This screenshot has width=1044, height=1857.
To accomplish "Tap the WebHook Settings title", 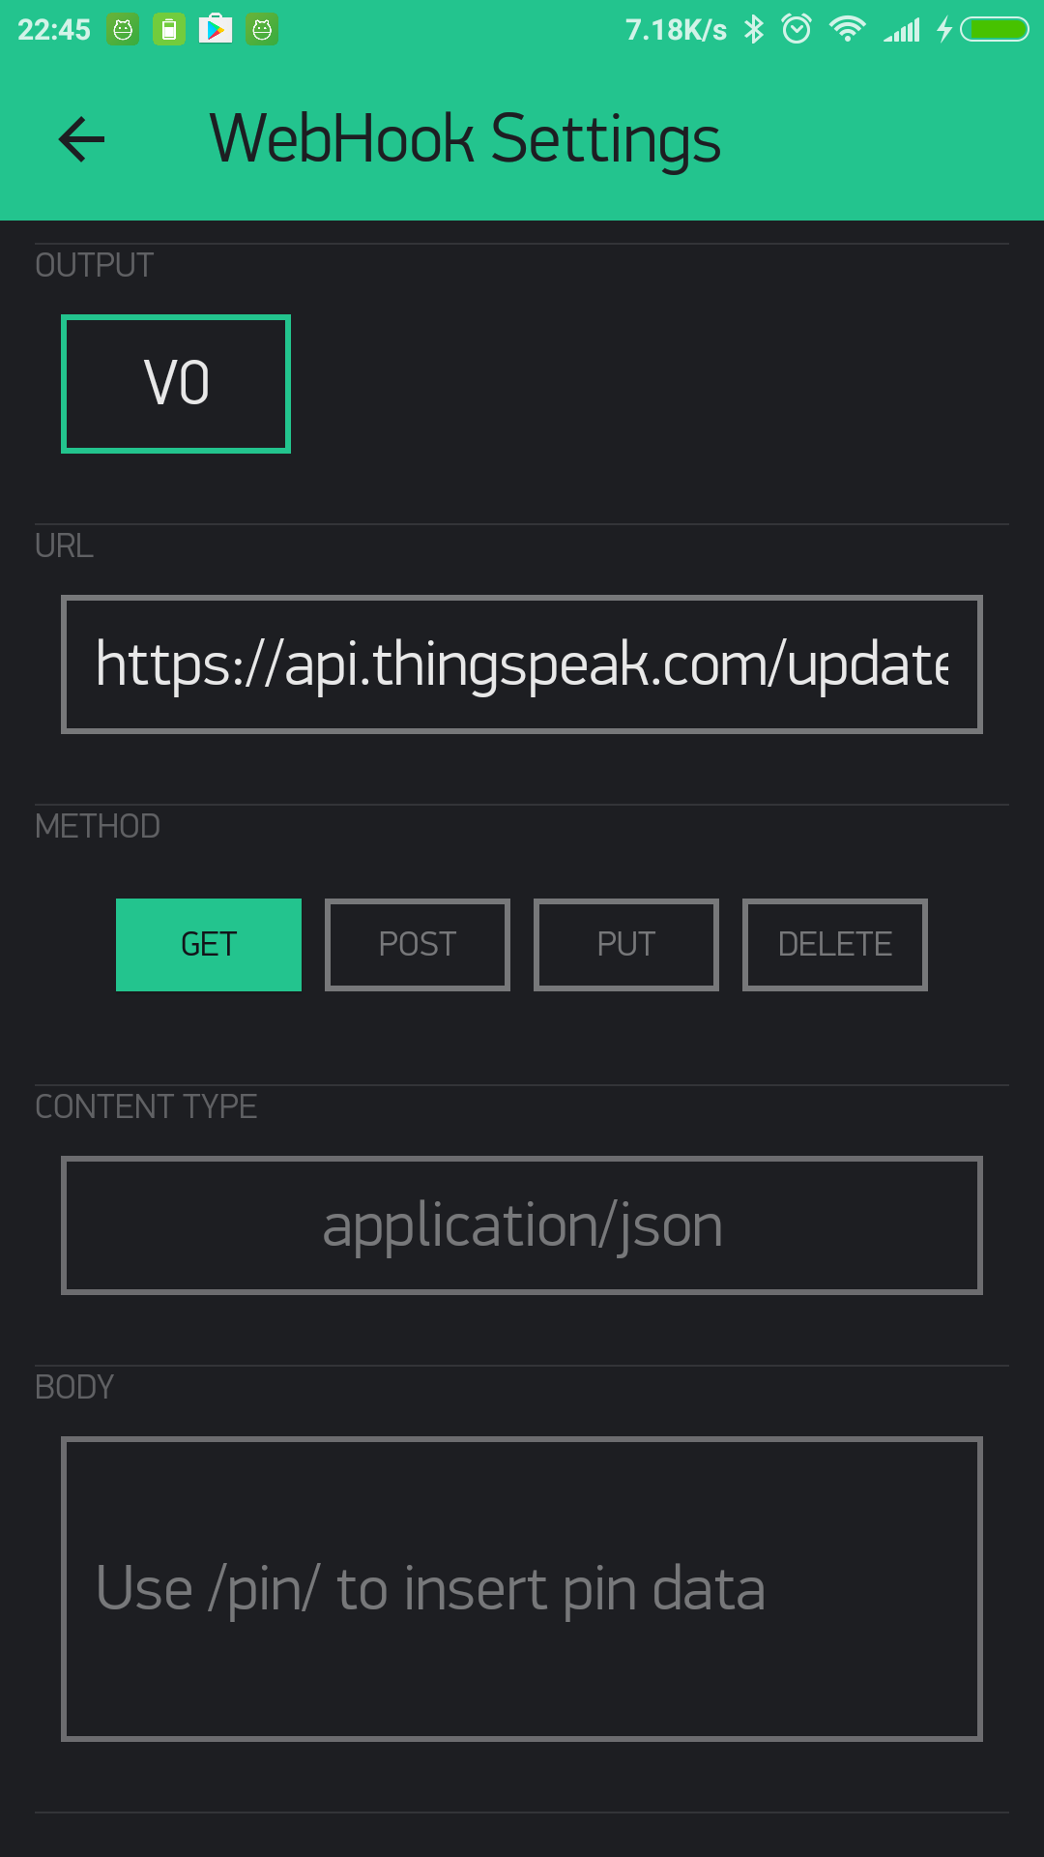I will point(465,138).
